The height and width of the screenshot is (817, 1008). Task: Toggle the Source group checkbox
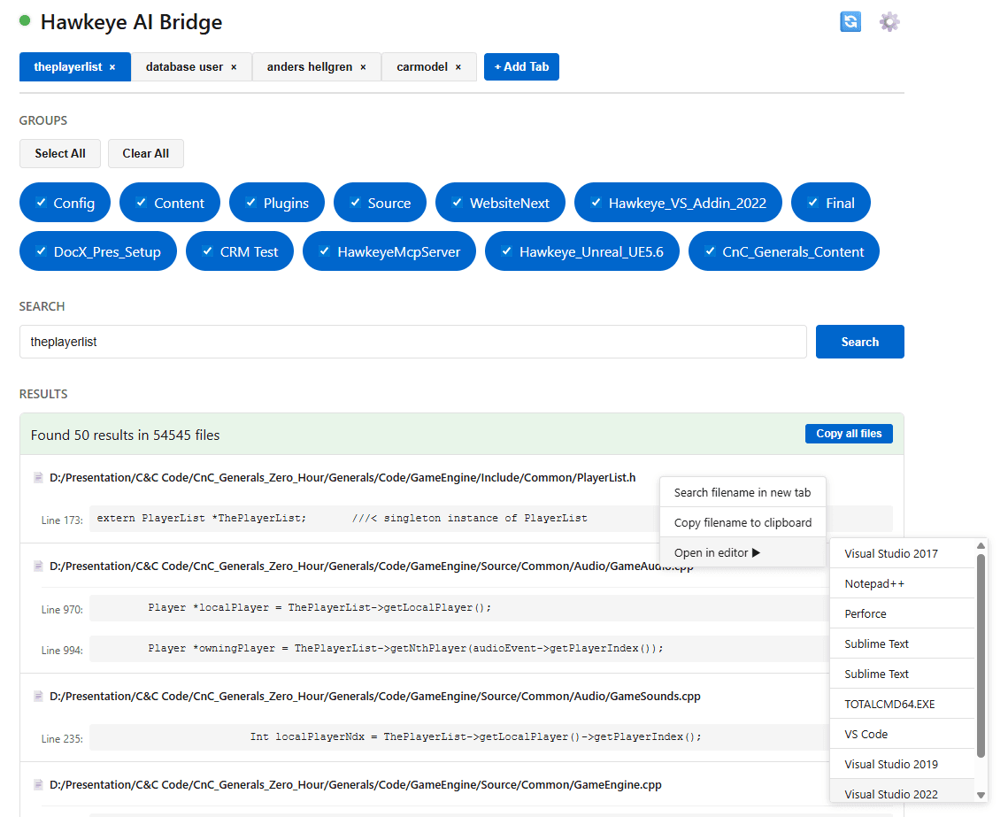(x=356, y=203)
